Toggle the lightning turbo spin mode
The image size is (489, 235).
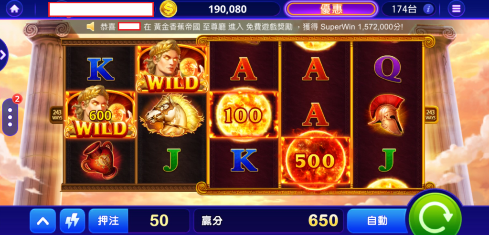pos(73,221)
